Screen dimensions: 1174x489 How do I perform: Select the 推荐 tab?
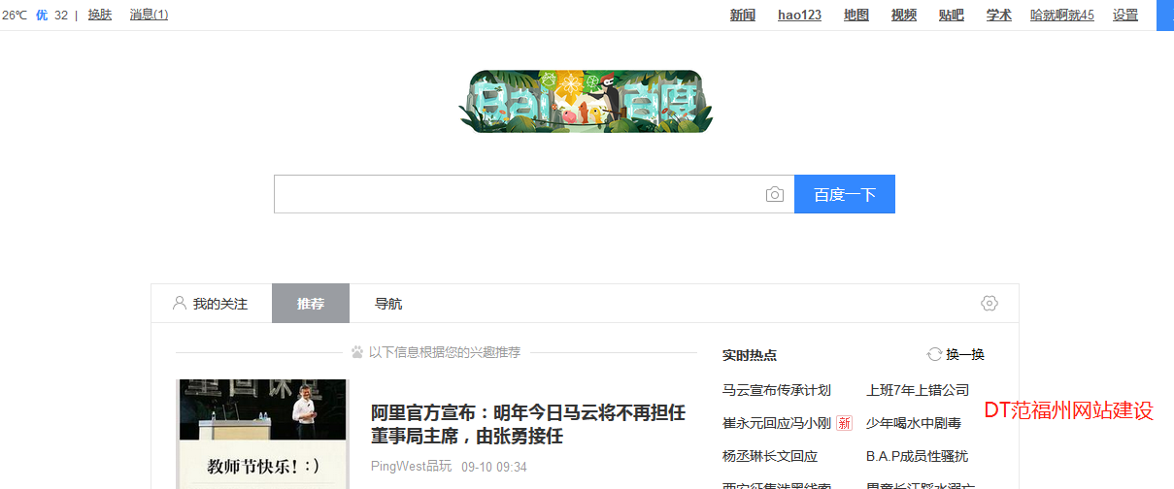(x=311, y=304)
